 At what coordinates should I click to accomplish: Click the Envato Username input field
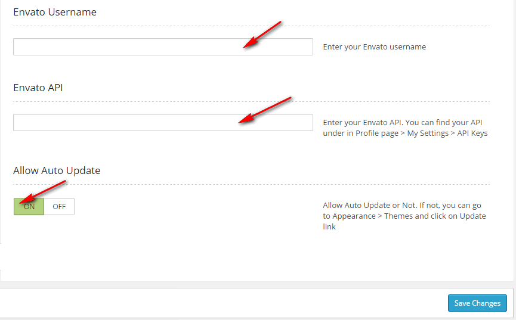point(163,47)
